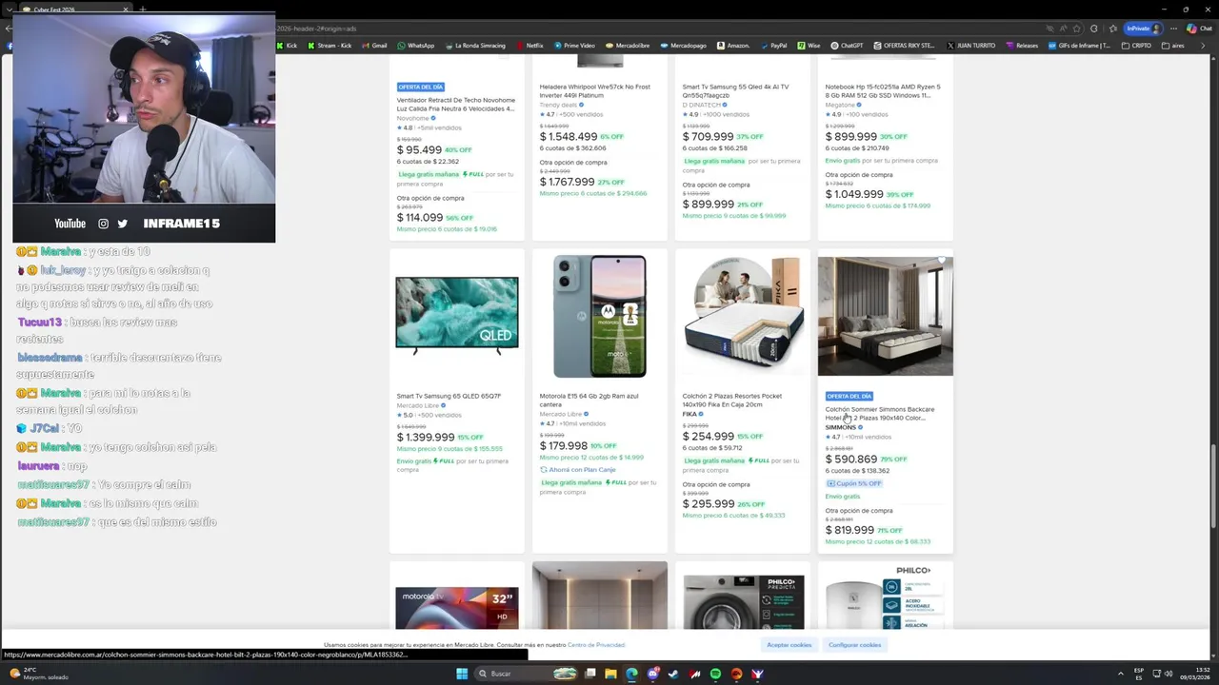This screenshot has width=1219, height=685.
Task: Open the GIFs de Inframe bookmark
Action: [x=1079, y=46]
